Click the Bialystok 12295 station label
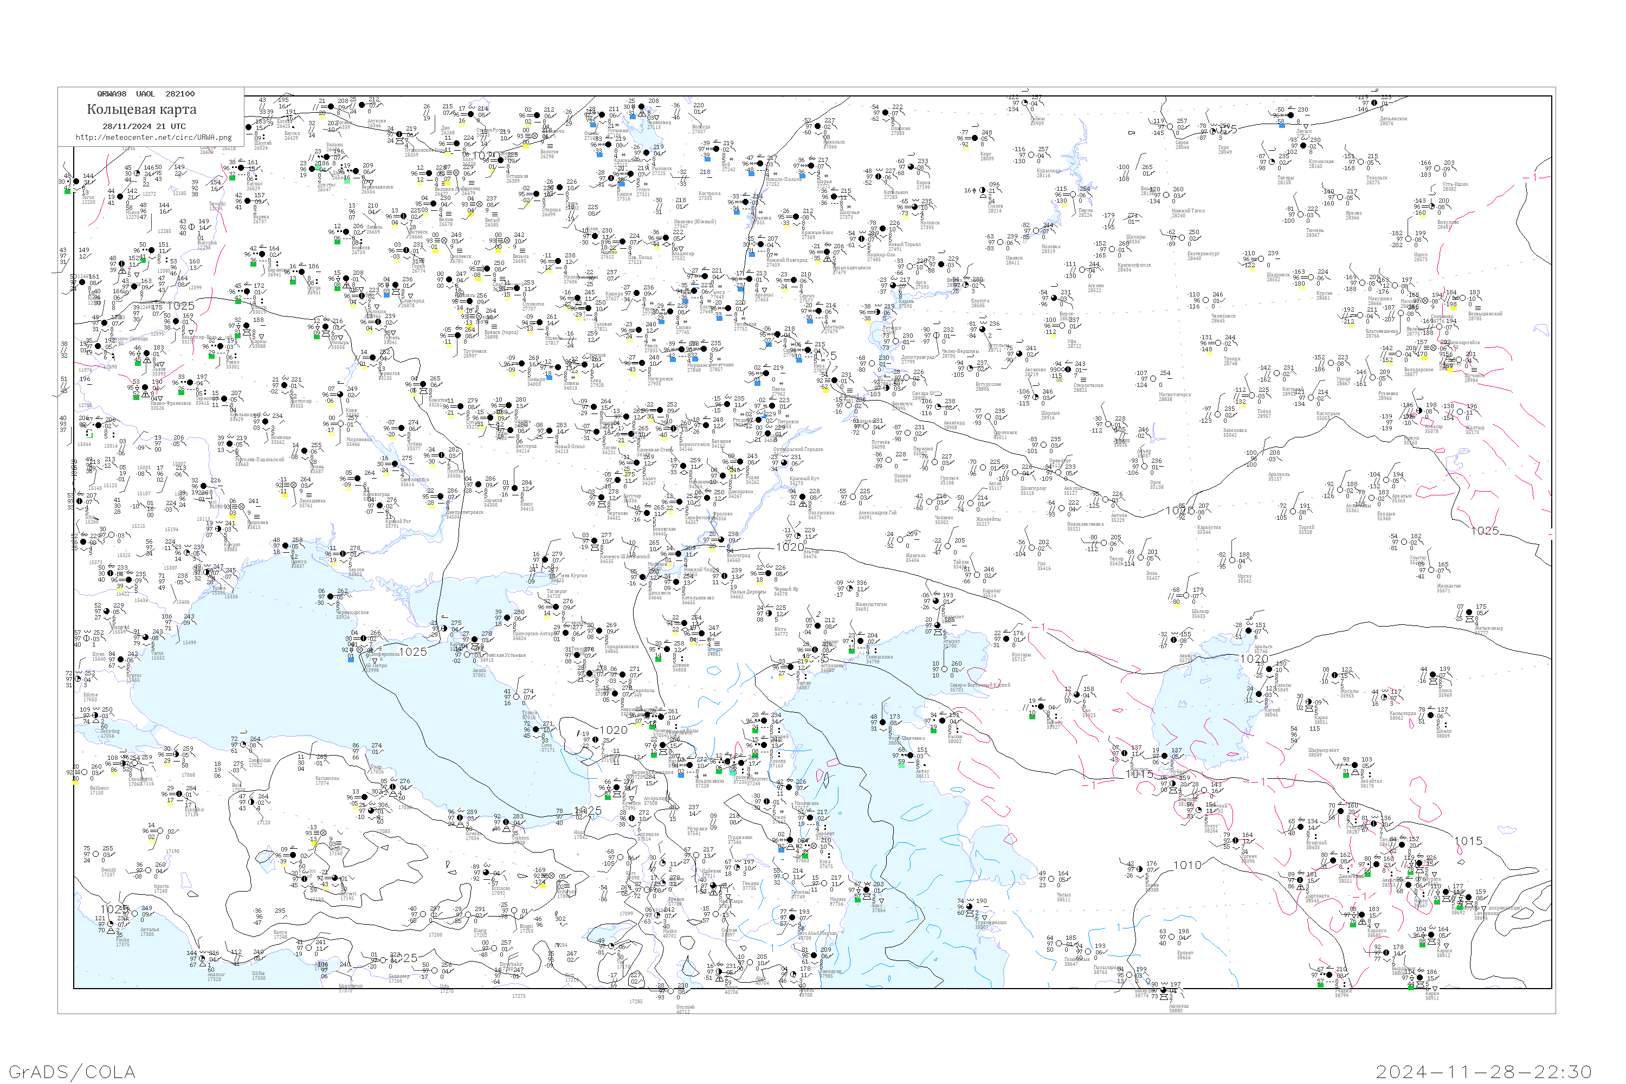The height and width of the screenshot is (1084, 1626). [207, 245]
